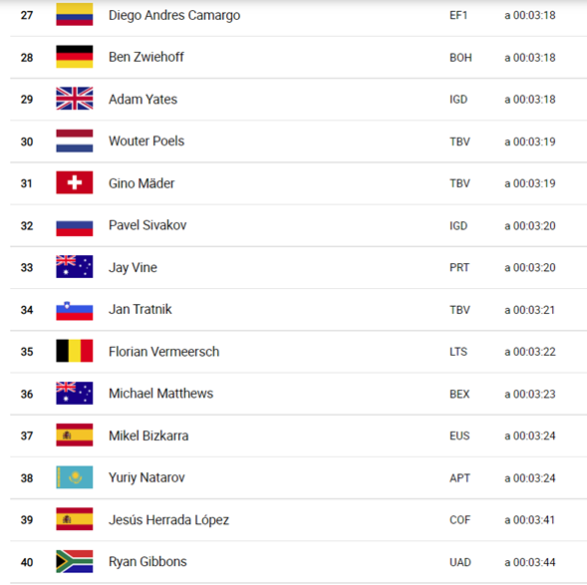Click the Dutch flag beside Wouter Poels

pyautogui.click(x=75, y=141)
